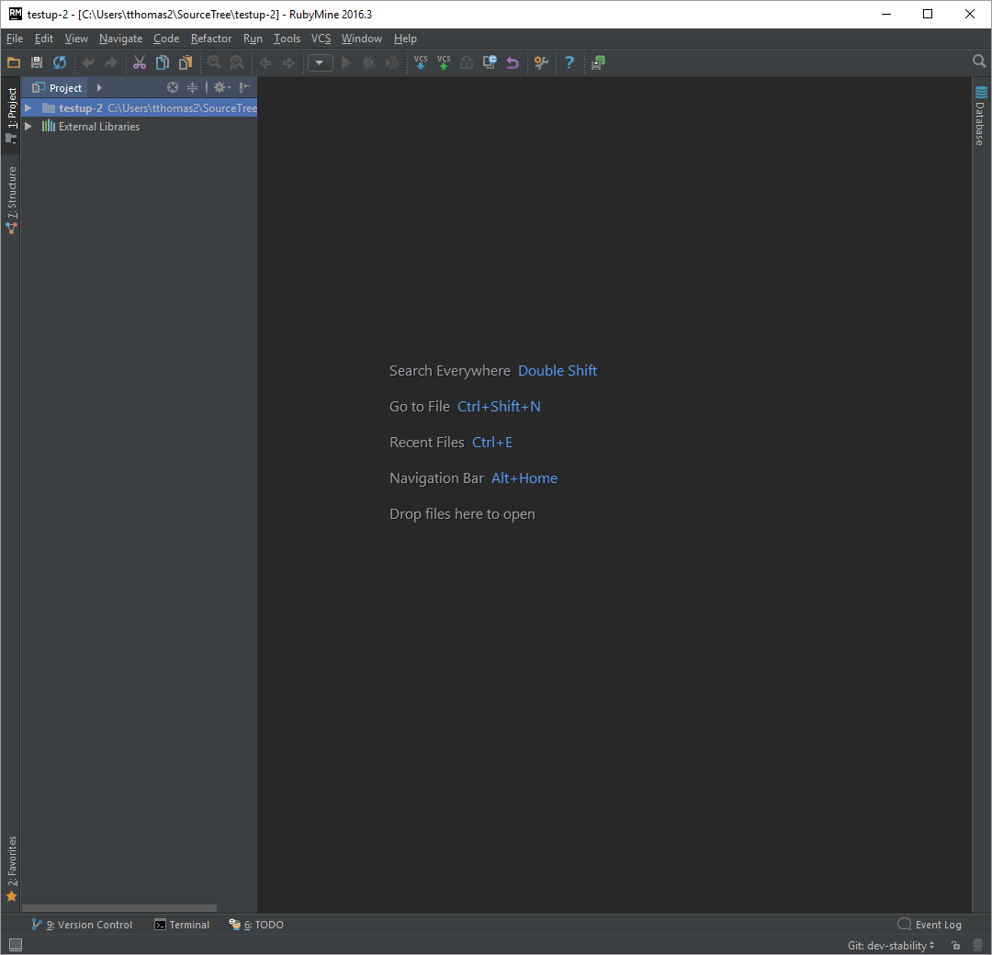Expand the testup-2 project folder

[28, 108]
